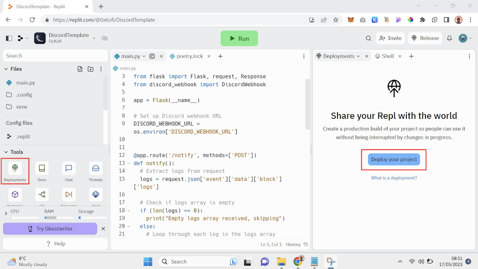The width and height of the screenshot is (478, 269).
Task: Click the new folder icon in Files
Action: tap(90, 69)
